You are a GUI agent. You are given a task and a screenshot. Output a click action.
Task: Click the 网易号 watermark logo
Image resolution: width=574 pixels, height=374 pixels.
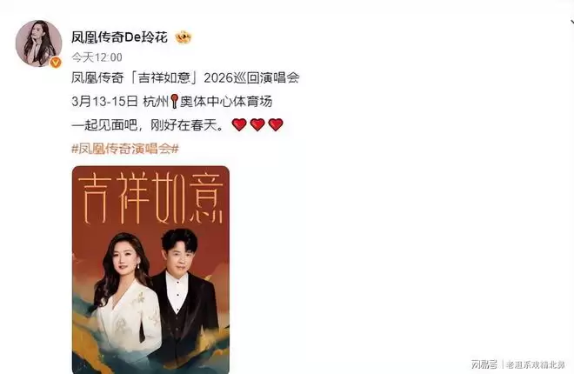(484, 364)
